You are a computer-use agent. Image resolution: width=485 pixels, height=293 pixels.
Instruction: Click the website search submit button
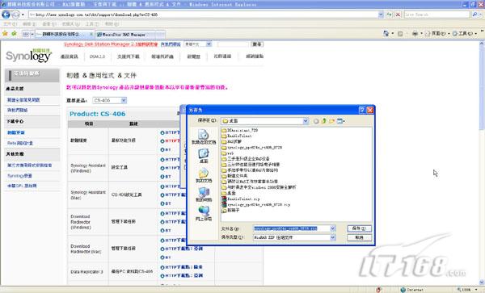click(257, 44)
